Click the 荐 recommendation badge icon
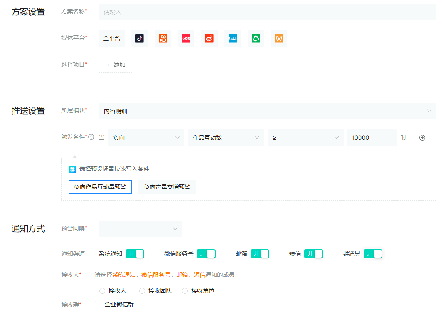Screen dimensions: 443x310 tap(72, 169)
